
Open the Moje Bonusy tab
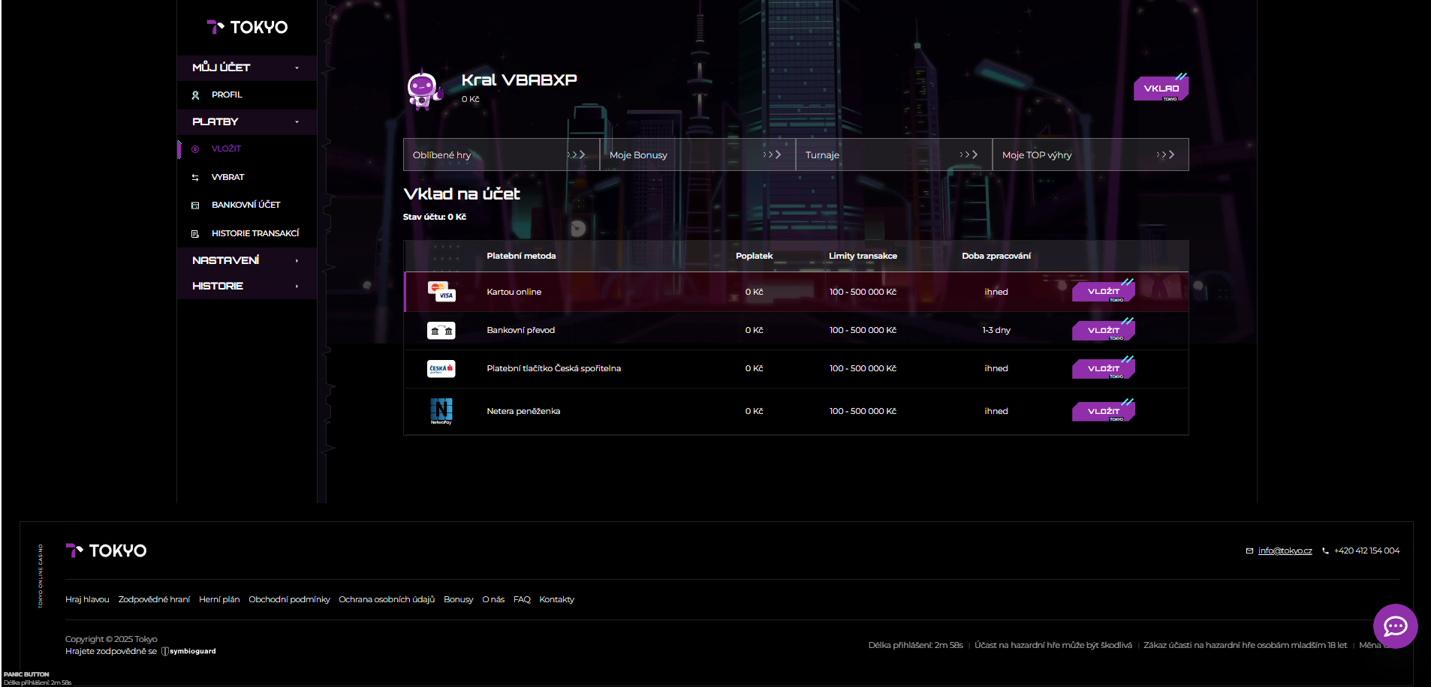coord(697,154)
